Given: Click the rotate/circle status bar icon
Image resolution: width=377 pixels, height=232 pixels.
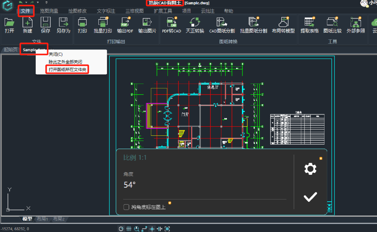Looking at the screenshot, I should tap(121, 229).
